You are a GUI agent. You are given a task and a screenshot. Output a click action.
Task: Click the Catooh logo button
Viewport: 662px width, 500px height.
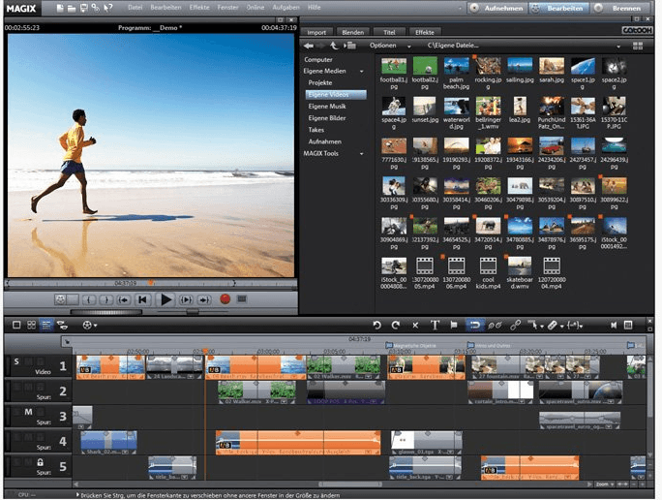(637, 30)
